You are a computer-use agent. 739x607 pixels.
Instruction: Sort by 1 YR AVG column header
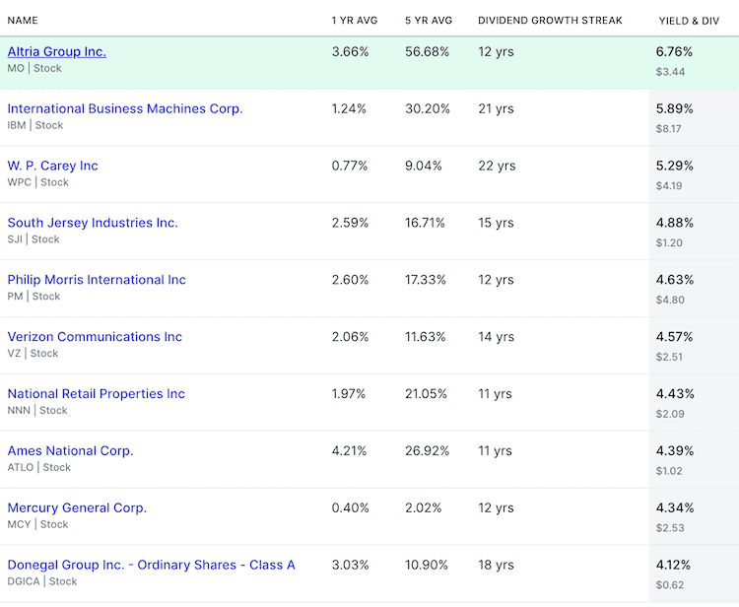click(355, 21)
